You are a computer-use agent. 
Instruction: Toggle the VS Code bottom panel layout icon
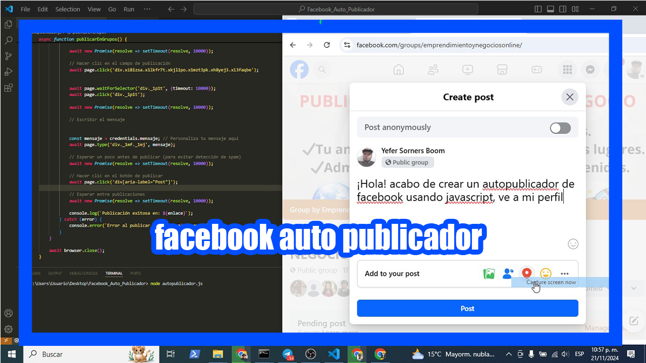click(551, 9)
